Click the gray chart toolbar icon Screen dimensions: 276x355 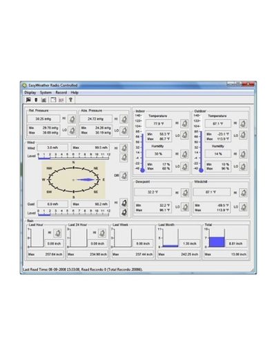[x=43, y=100]
